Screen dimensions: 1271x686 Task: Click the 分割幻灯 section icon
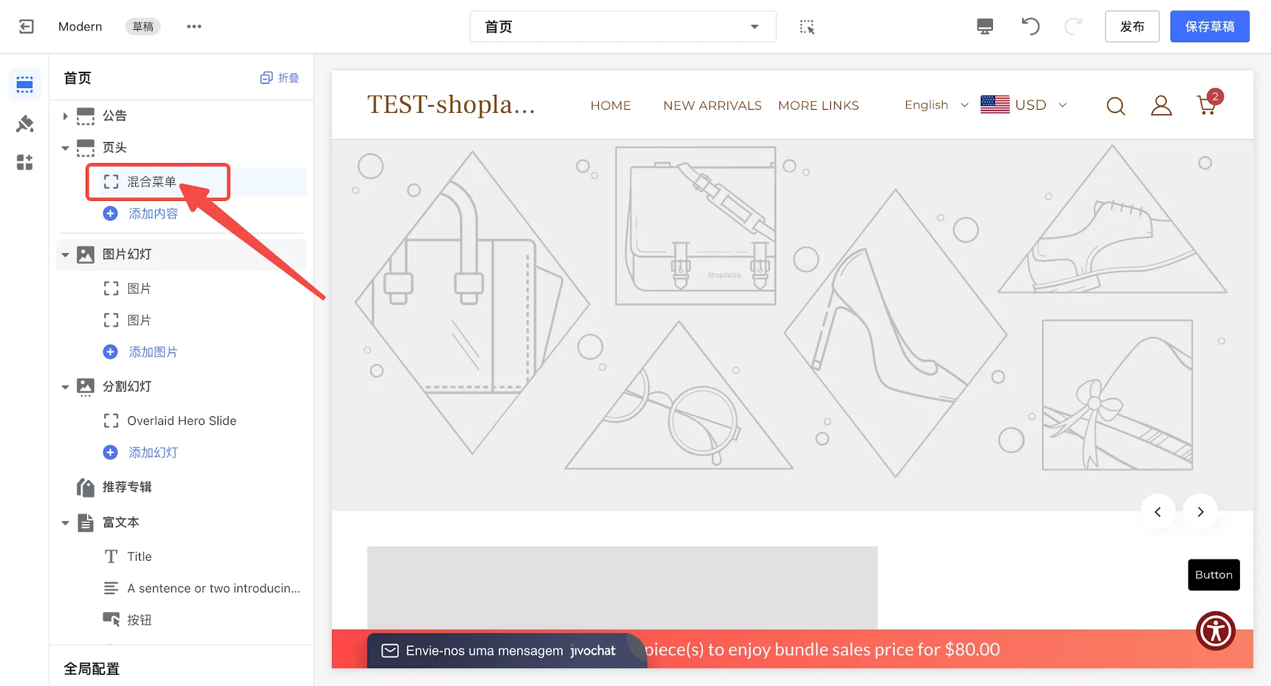coord(86,386)
